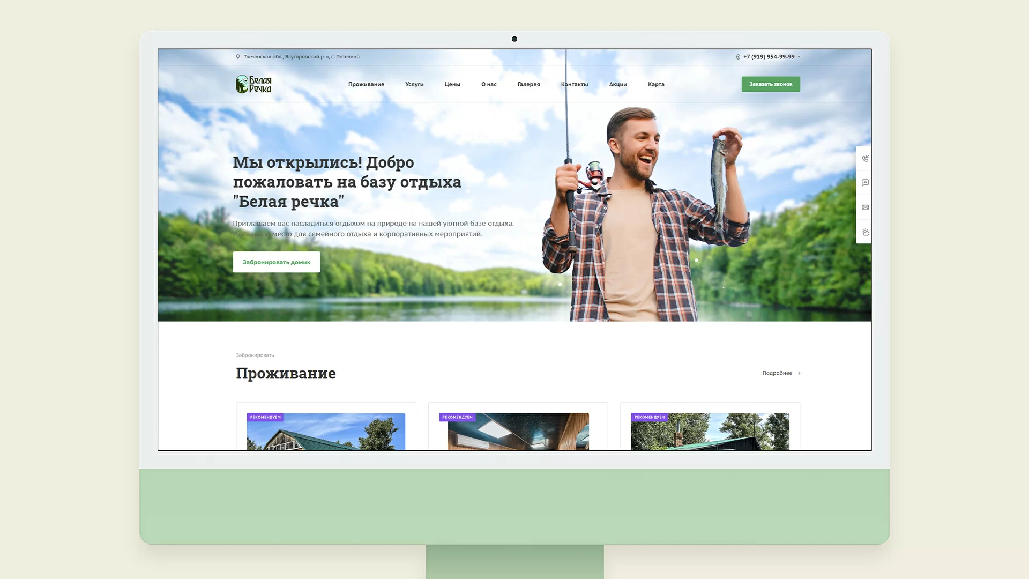Select Галерея in the navigation bar
Image resolution: width=1029 pixels, height=579 pixels.
point(528,84)
